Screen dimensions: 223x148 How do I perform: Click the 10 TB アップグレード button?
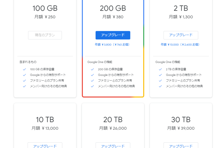click(x=45, y=145)
